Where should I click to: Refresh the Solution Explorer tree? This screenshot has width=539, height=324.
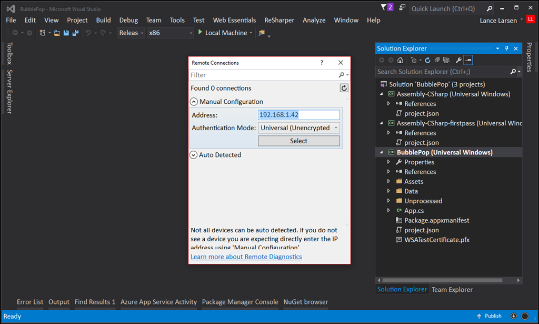(427, 60)
